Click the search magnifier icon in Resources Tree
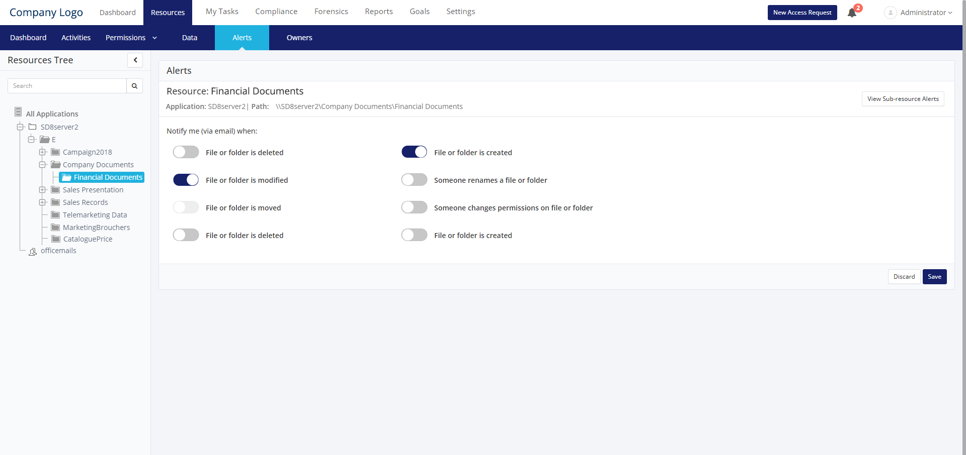966x455 pixels. tap(134, 86)
